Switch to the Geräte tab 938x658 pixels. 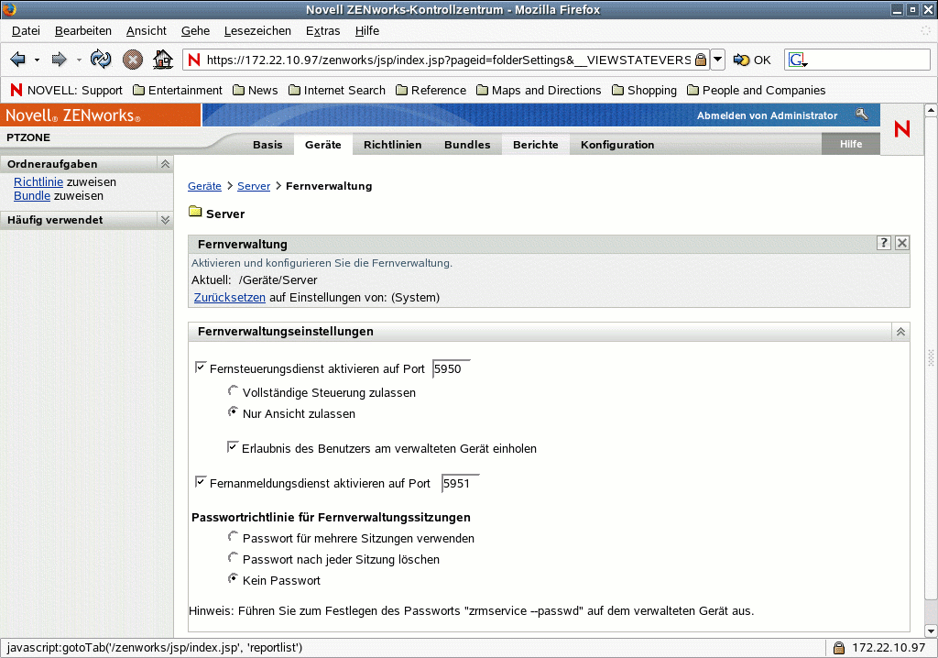coord(323,145)
